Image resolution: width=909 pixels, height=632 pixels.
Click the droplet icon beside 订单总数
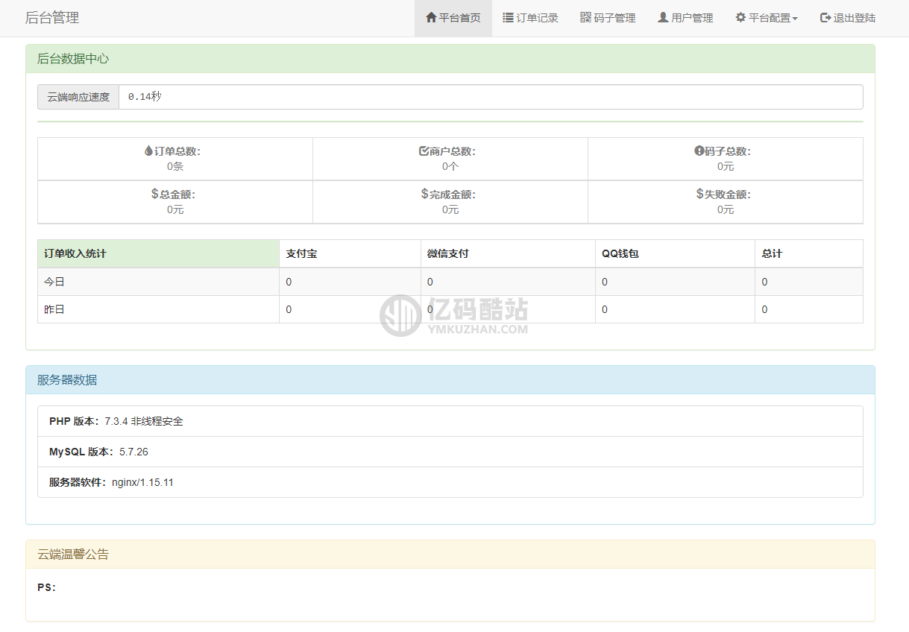(x=148, y=151)
